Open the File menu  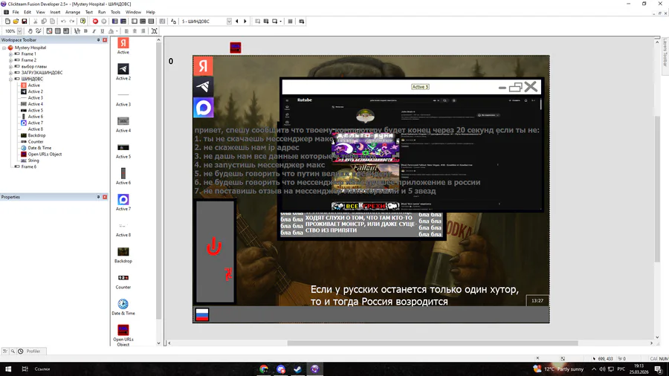(x=16, y=13)
